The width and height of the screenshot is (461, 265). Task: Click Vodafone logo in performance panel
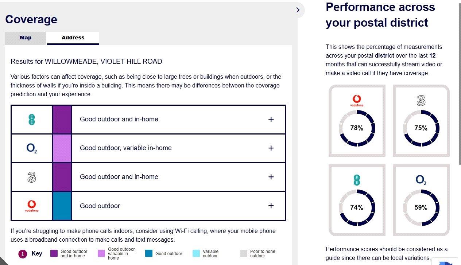pos(357,100)
